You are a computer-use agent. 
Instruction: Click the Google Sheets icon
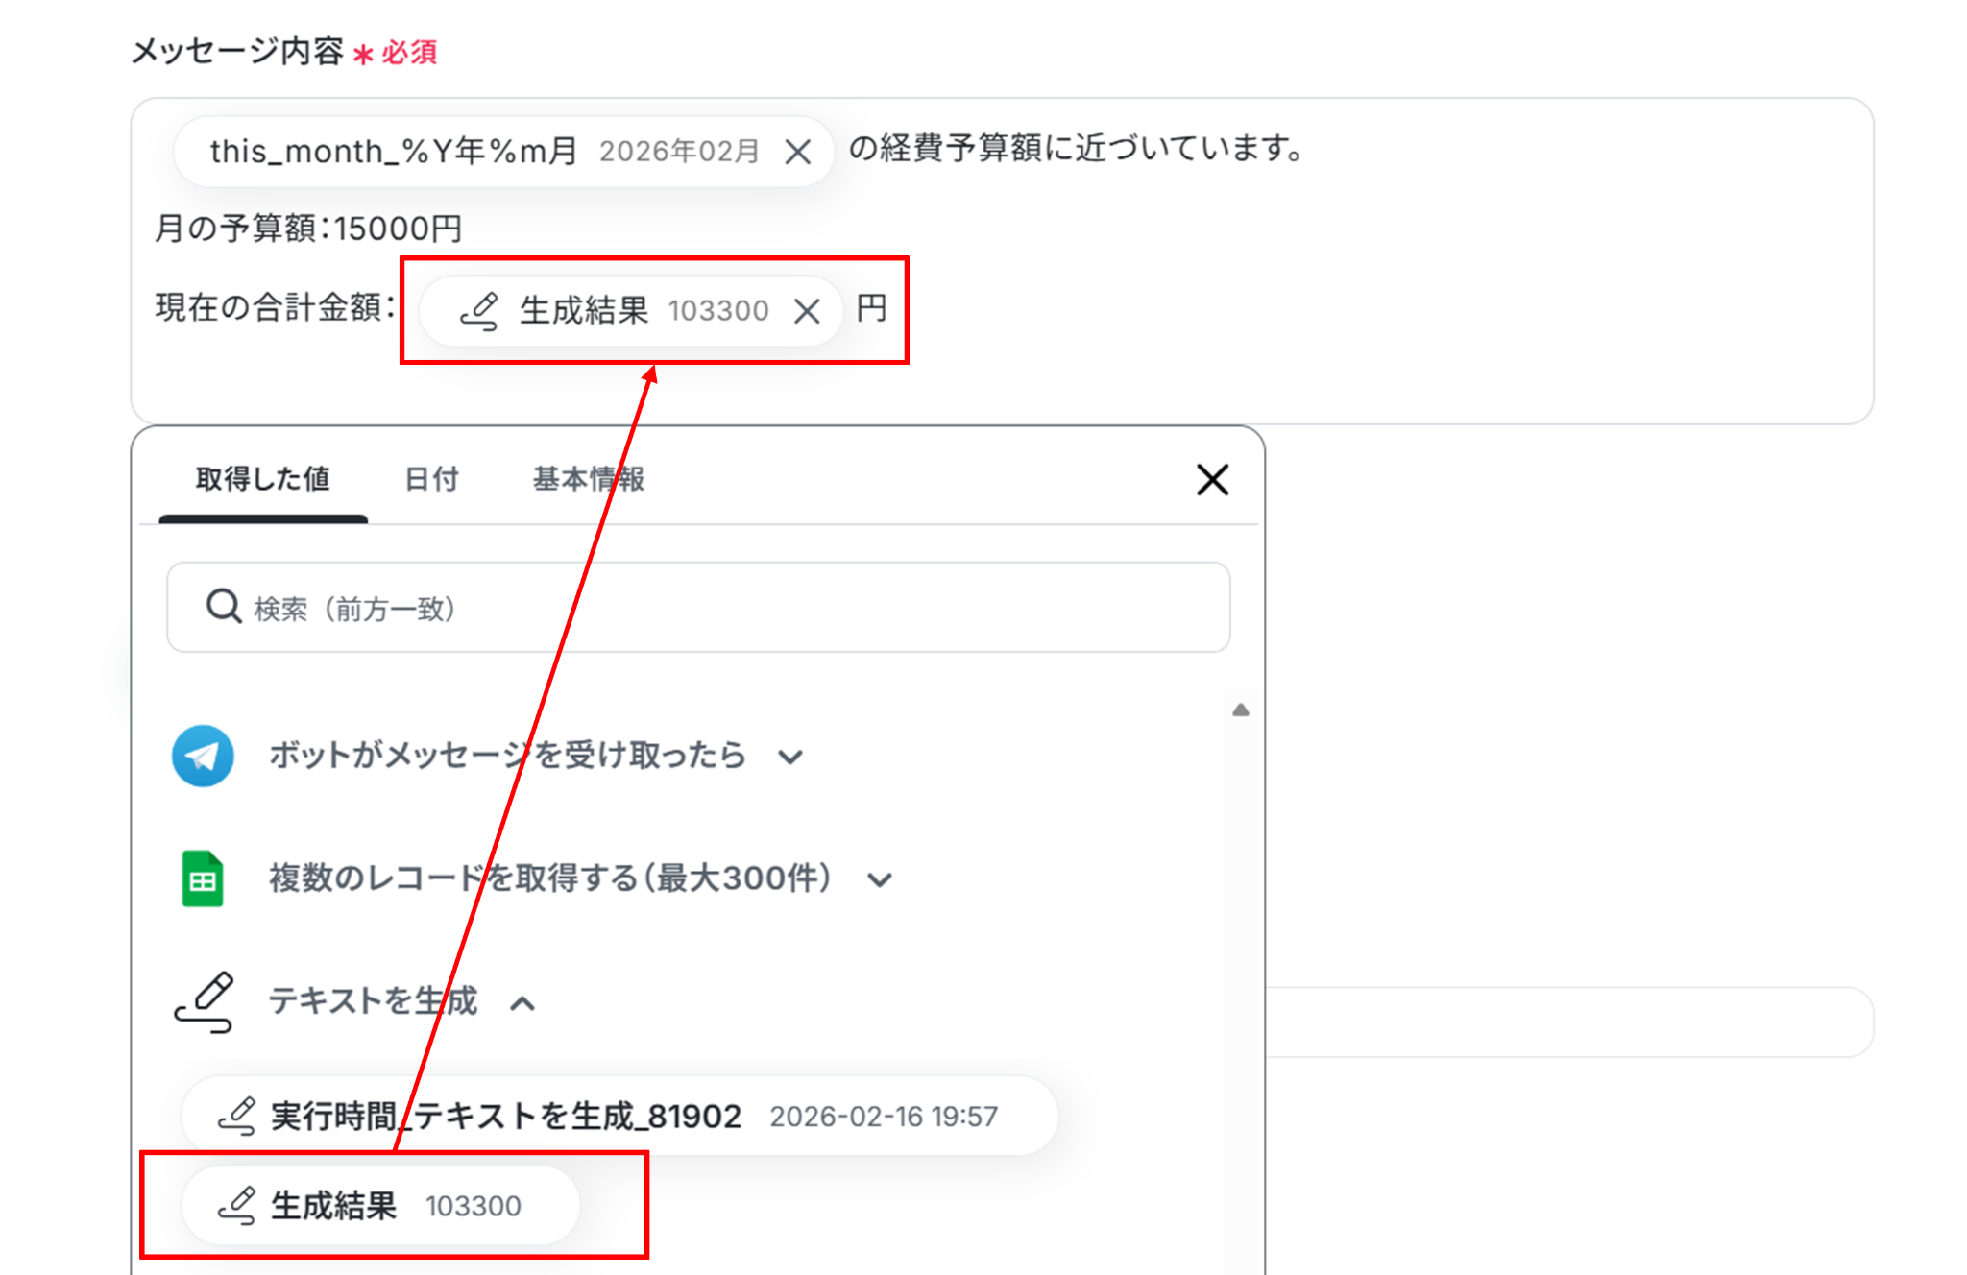click(203, 878)
